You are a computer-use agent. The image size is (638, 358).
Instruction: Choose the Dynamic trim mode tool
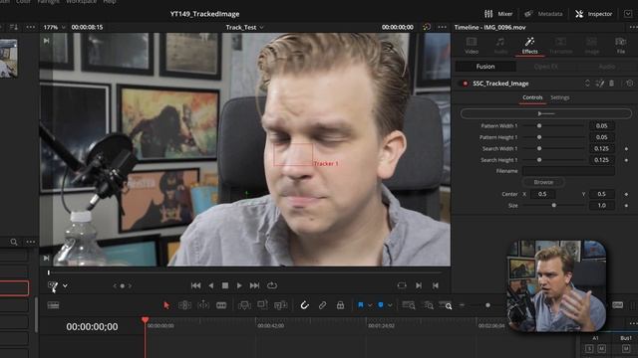pos(203,305)
